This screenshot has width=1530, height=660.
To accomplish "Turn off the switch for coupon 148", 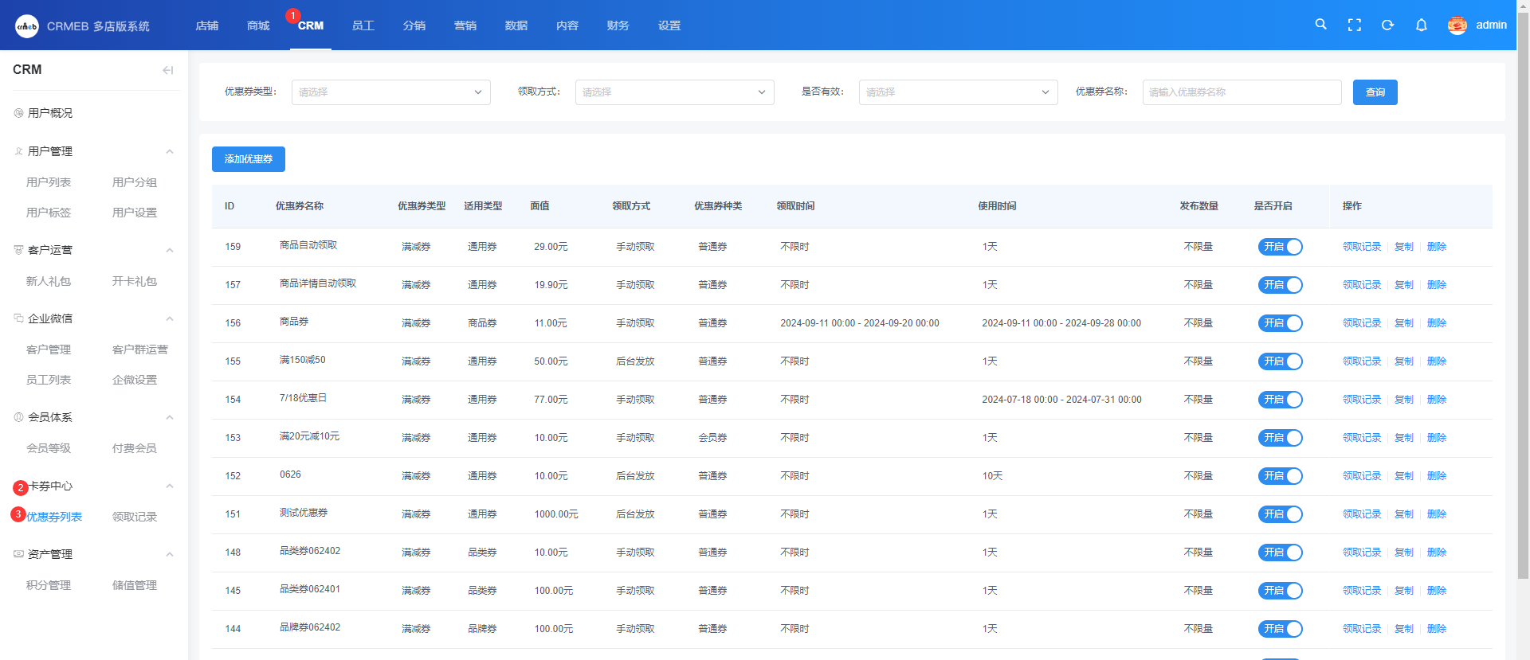I will (x=1280, y=553).
